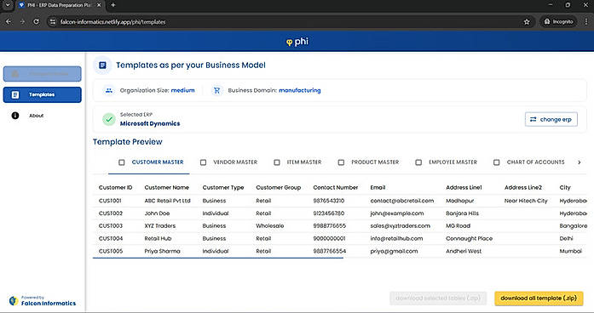
Task: Click the Customer Group column header
Action: coord(279,187)
